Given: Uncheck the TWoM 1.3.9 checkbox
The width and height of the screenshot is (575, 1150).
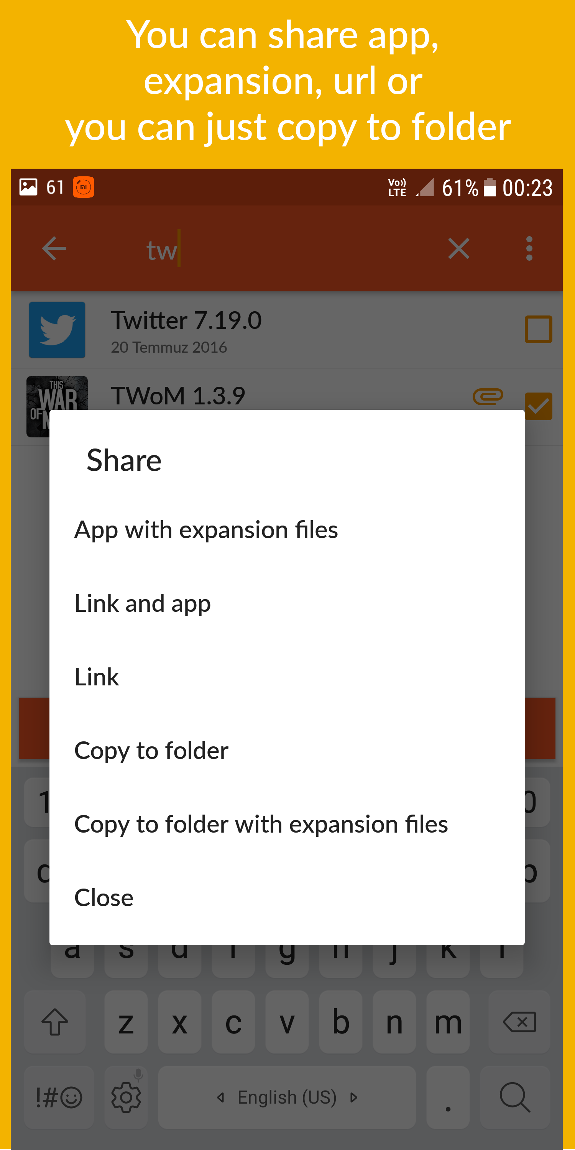Looking at the screenshot, I should (539, 406).
